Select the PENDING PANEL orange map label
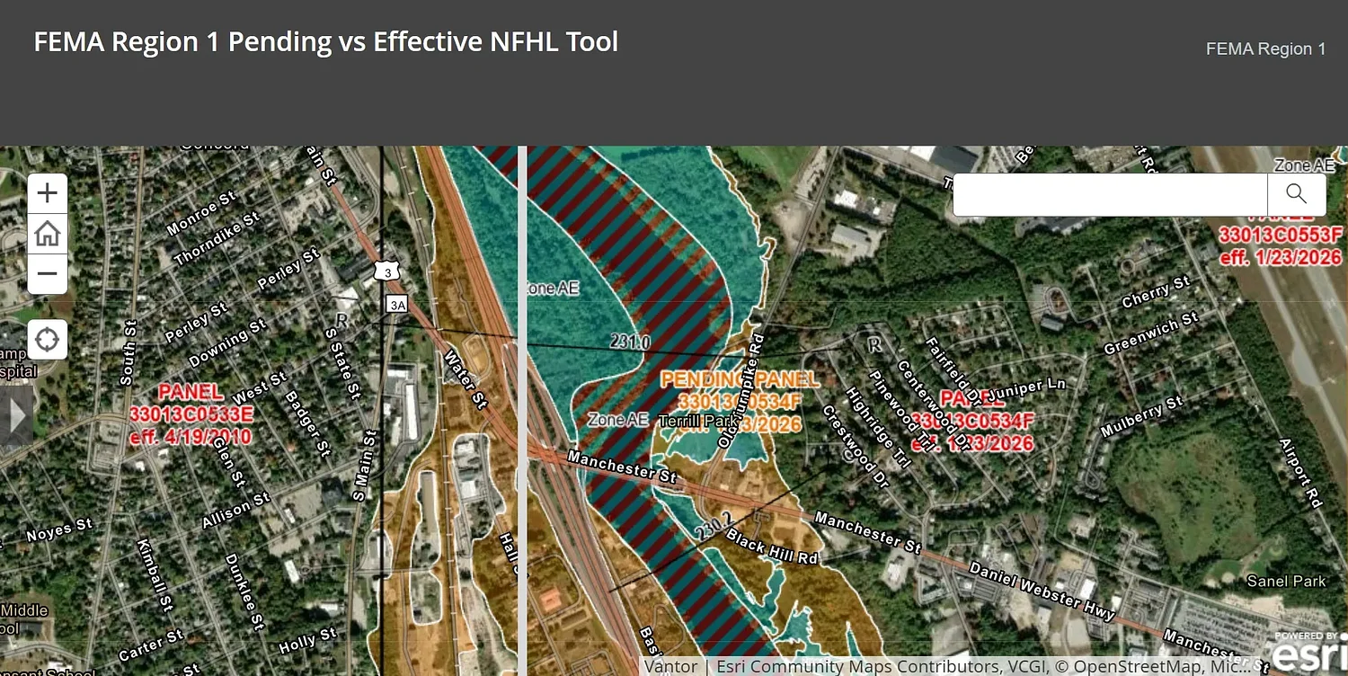The height and width of the screenshot is (676, 1348). click(x=740, y=380)
